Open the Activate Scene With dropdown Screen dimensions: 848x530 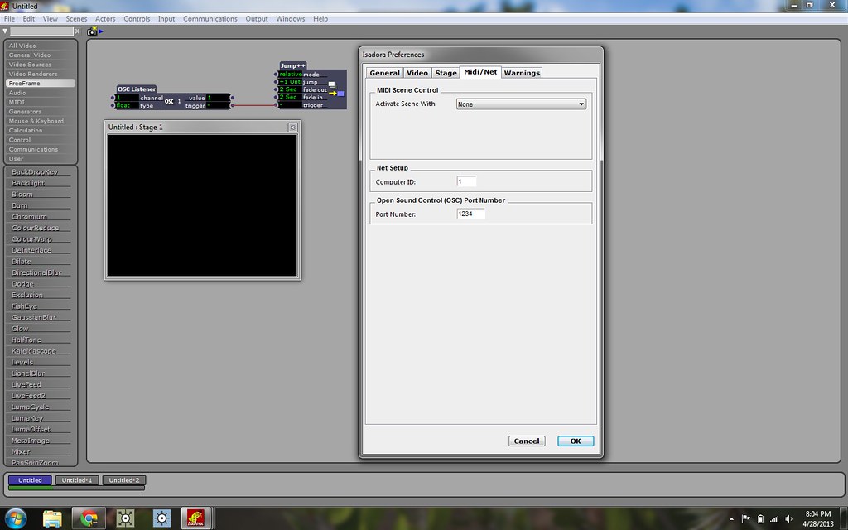(521, 104)
